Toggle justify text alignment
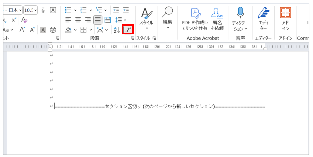313x157 pixels. coord(98,20)
